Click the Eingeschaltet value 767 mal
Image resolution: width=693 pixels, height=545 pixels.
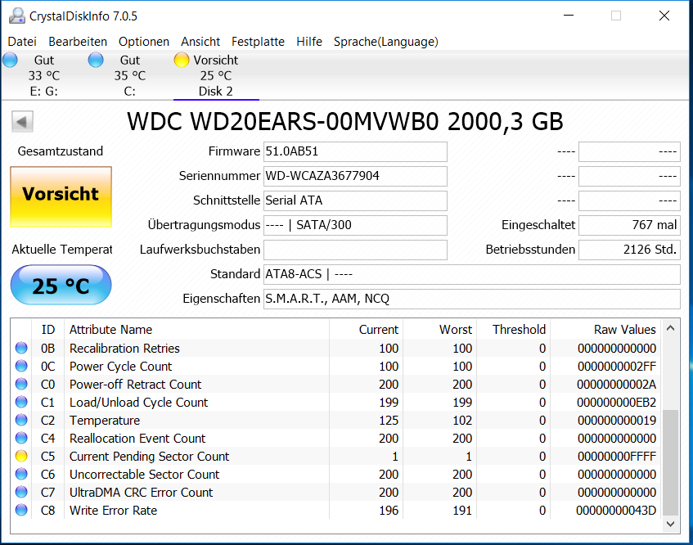[x=629, y=225]
